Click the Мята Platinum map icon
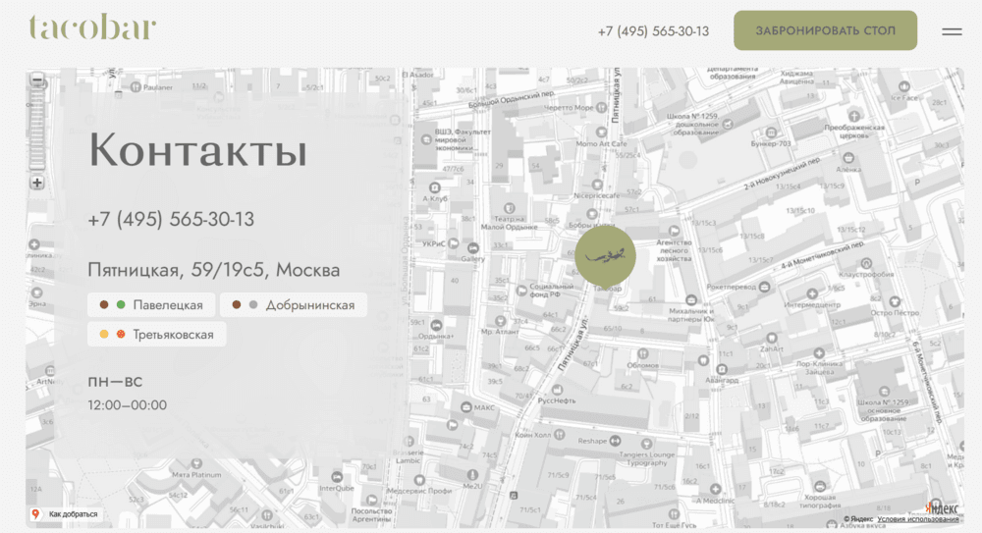The image size is (982, 533). 196,463
